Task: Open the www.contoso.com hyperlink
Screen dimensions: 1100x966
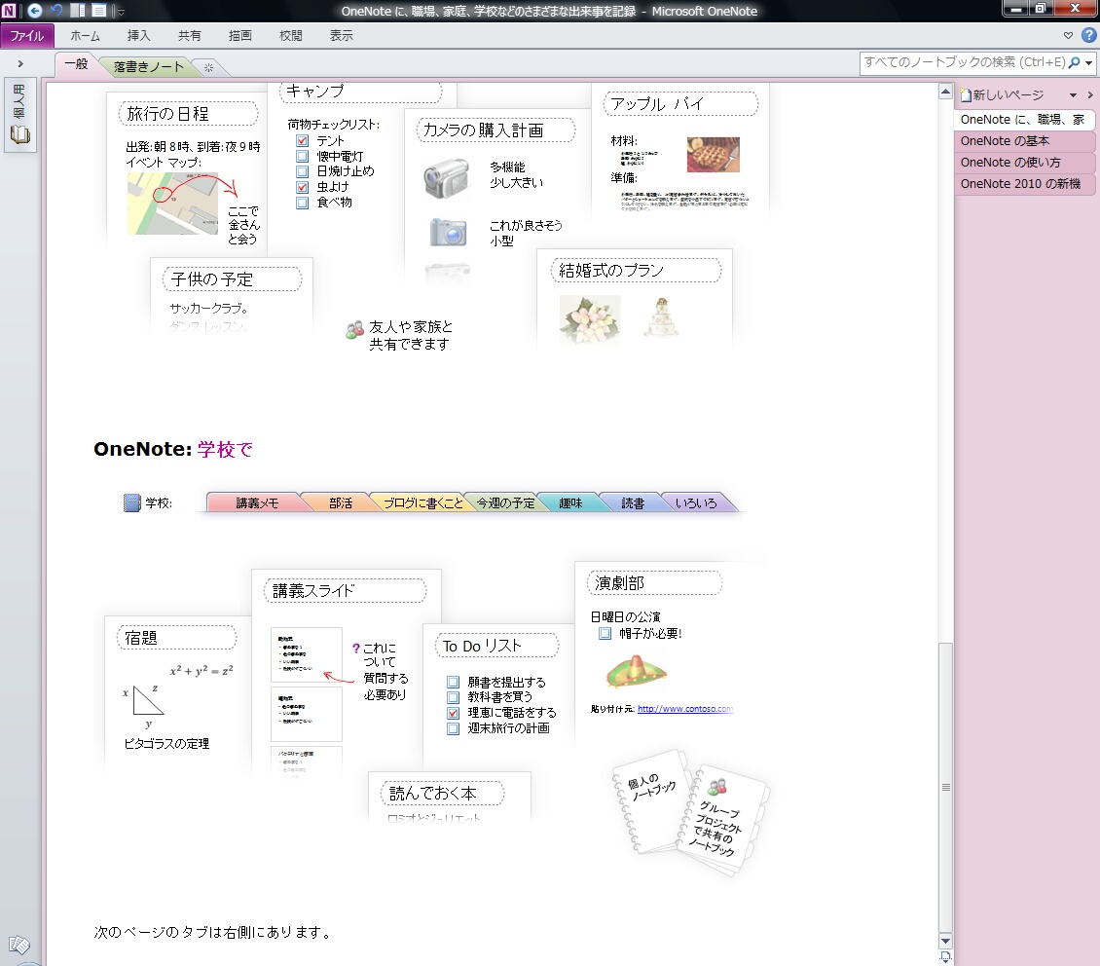Action: point(685,709)
